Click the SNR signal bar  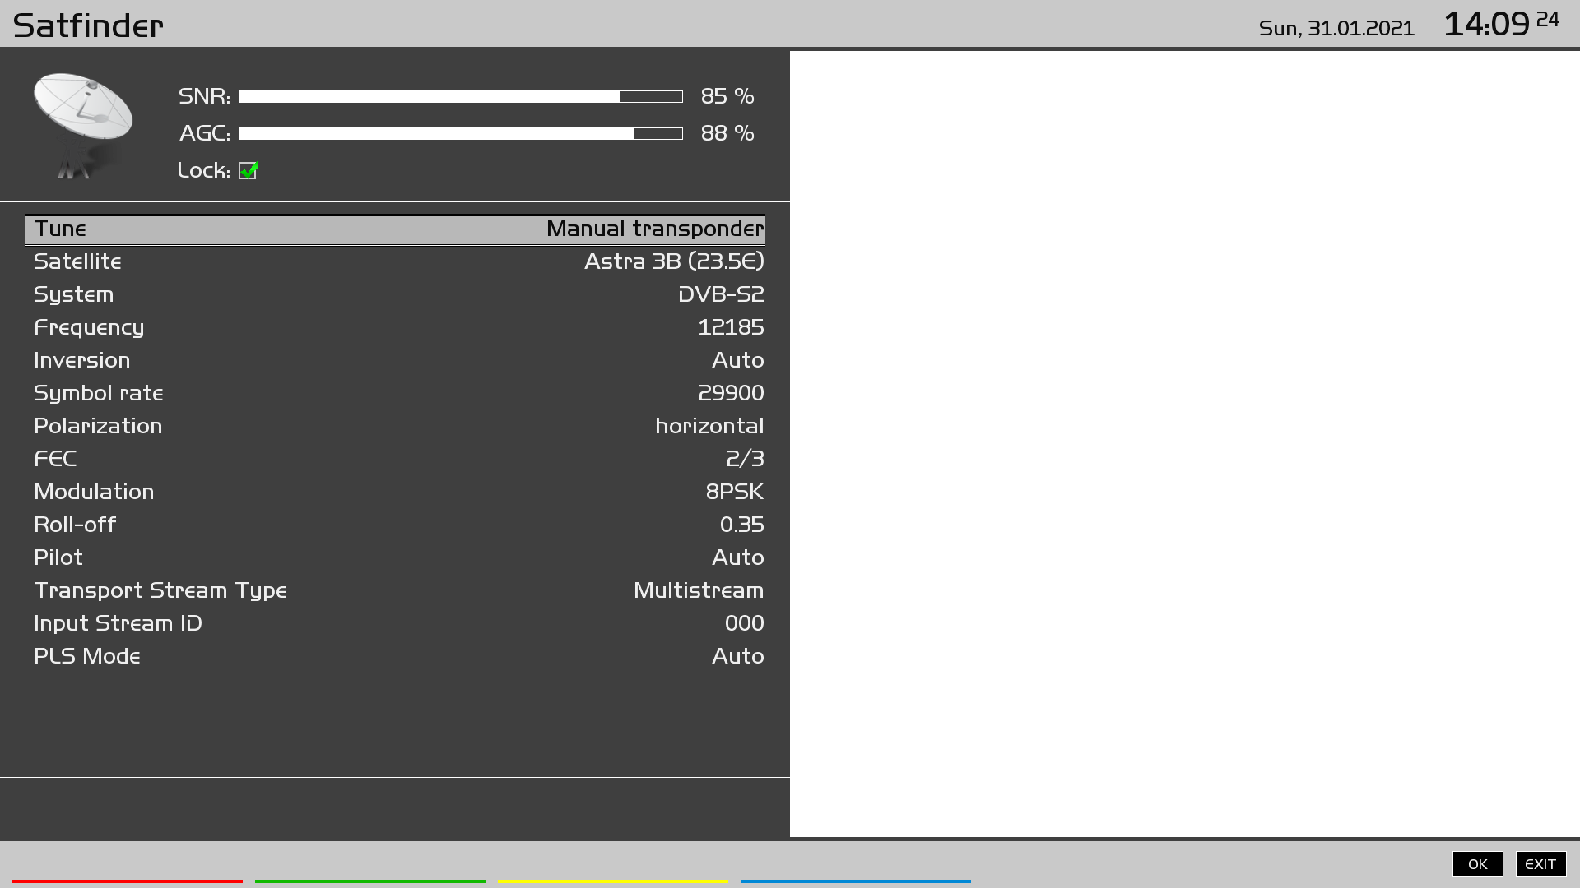point(460,96)
